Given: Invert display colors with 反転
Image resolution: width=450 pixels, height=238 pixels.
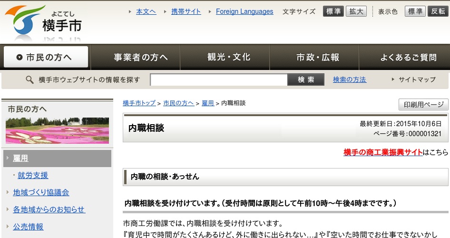Looking at the screenshot, I should pyautogui.click(x=438, y=11).
